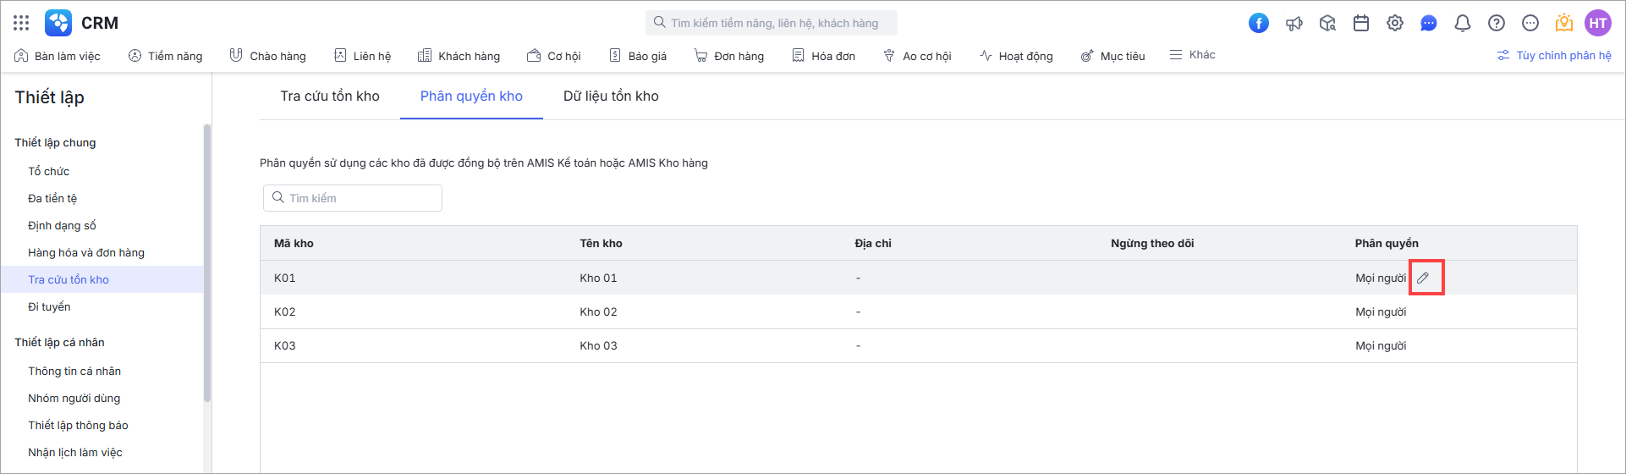Click the Tìm kiếm warehouse search field
Screen dimensions: 1626x474
click(x=353, y=198)
